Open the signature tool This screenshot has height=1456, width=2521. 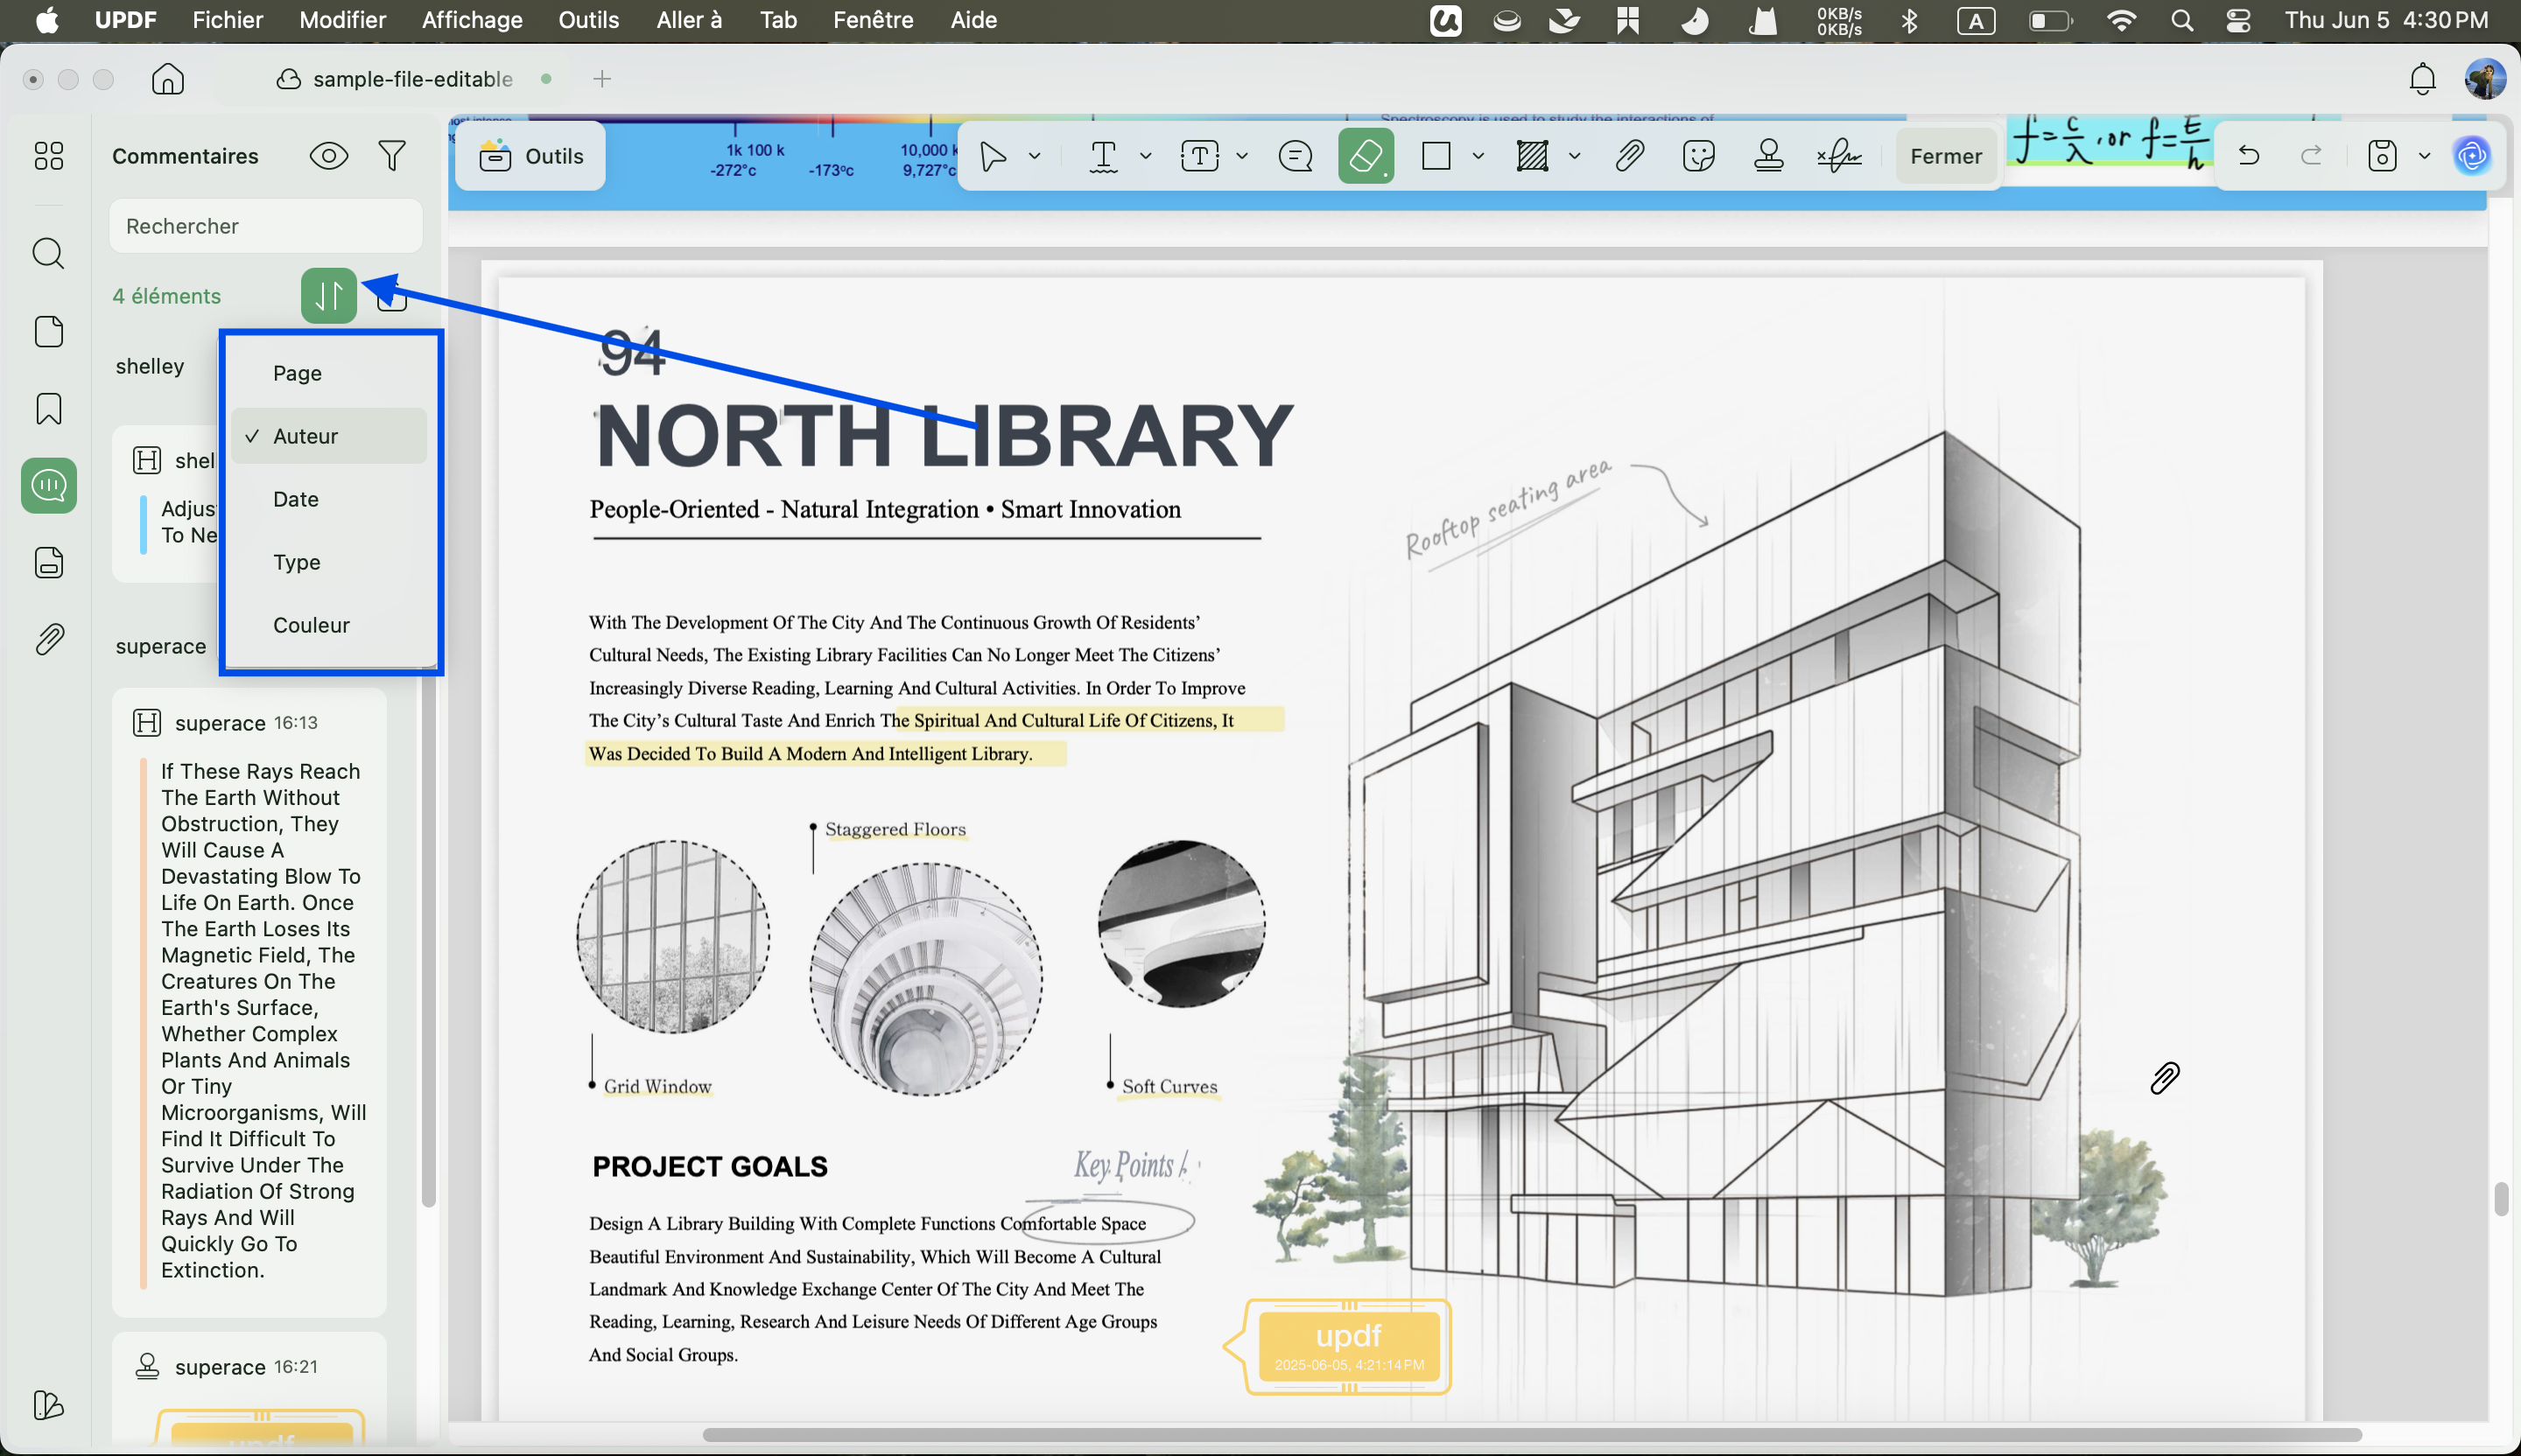pos(1839,156)
